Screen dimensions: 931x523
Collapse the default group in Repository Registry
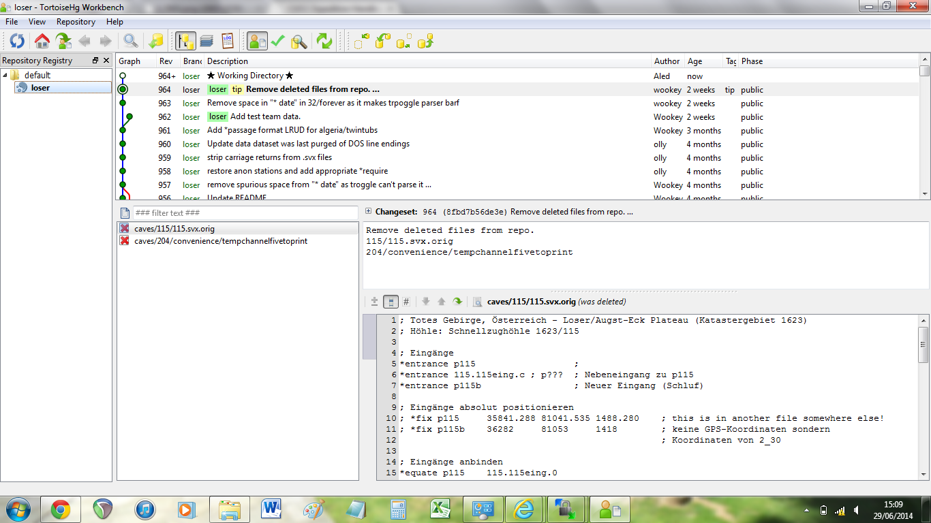click(x=5, y=75)
